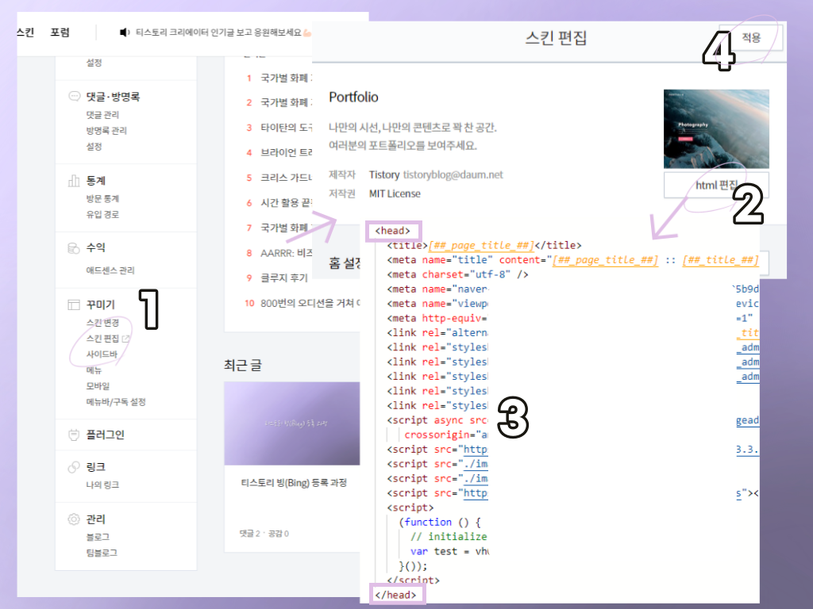Click the meta charset="utf-8" code line
The image size is (813, 609).
pyautogui.click(x=457, y=274)
